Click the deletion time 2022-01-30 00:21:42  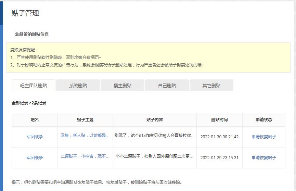[x=219, y=137]
